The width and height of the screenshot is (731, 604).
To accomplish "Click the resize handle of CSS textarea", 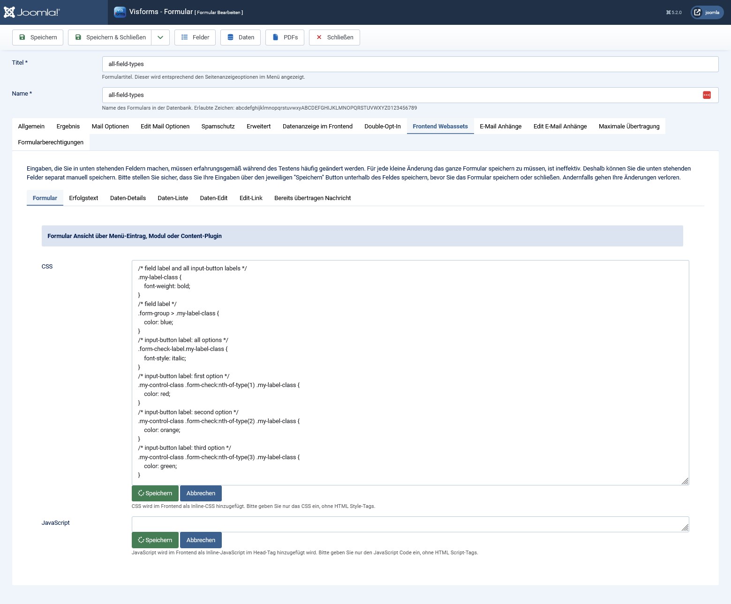I will [685, 481].
